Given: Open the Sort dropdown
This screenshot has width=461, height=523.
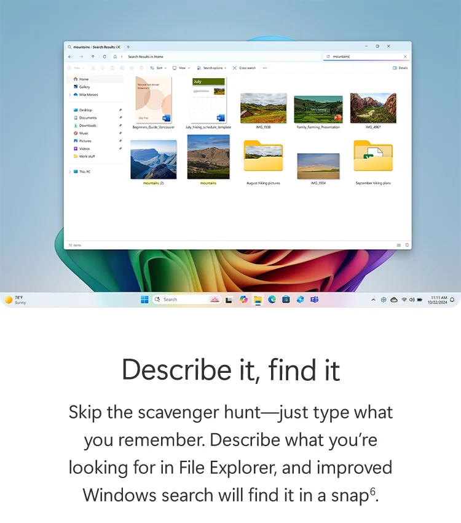Looking at the screenshot, I should [158, 68].
